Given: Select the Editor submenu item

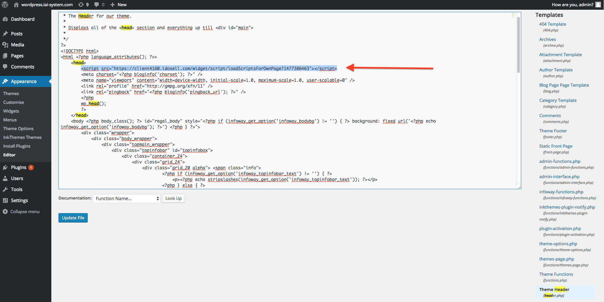Looking at the screenshot, I should [x=9, y=155].
